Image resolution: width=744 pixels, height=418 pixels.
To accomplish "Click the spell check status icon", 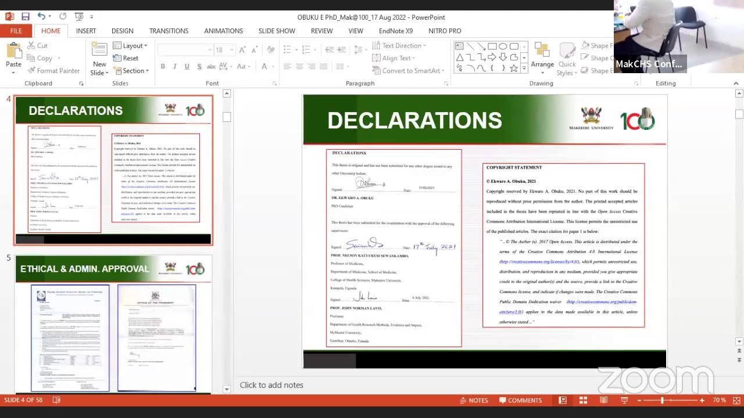I will pos(56,400).
